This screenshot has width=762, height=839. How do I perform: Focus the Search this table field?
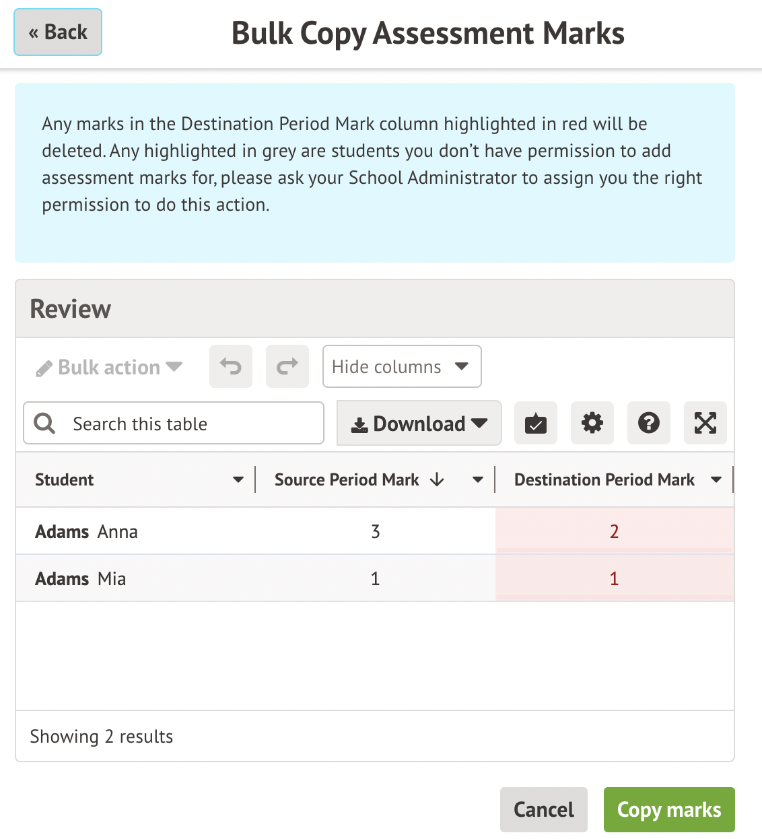188,424
